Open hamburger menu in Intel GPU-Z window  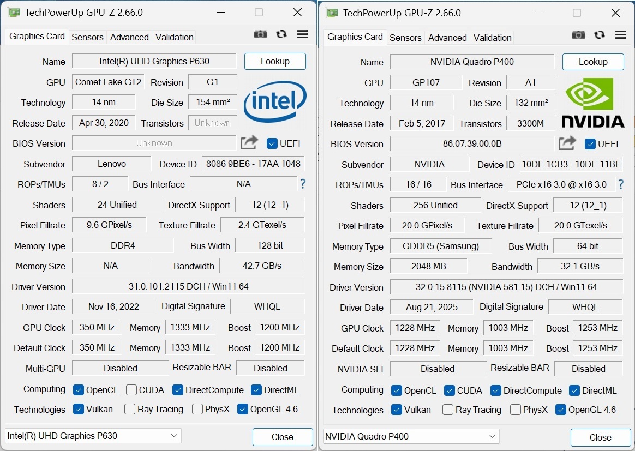point(302,34)
